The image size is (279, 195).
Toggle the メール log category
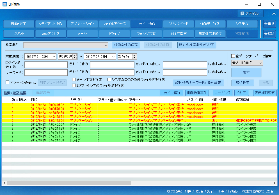pyautogui.click(x=83, y=34)
